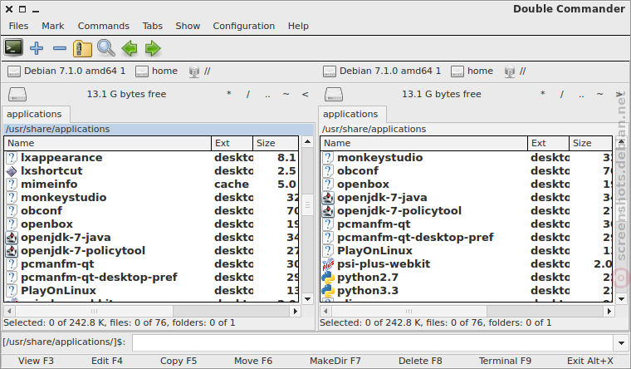Screen dimensions: 631x369
Task: Open the magnifier search icon
Action: [105, 48]
